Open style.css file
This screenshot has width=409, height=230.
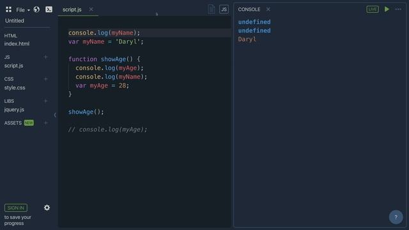(15, 88)
